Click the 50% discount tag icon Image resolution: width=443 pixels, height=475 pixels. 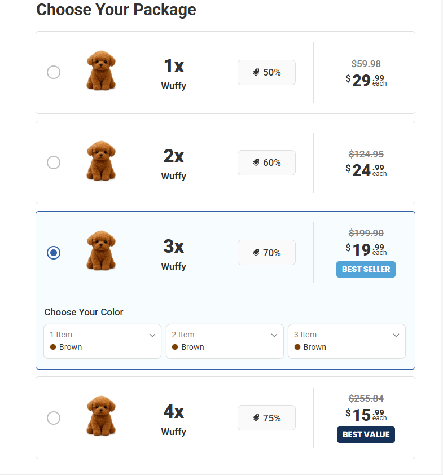(x=256, y=73)
